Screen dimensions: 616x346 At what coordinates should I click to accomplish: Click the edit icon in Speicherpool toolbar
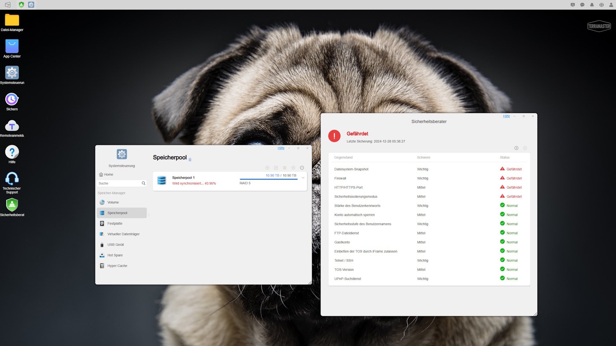(x=276, y=168)
